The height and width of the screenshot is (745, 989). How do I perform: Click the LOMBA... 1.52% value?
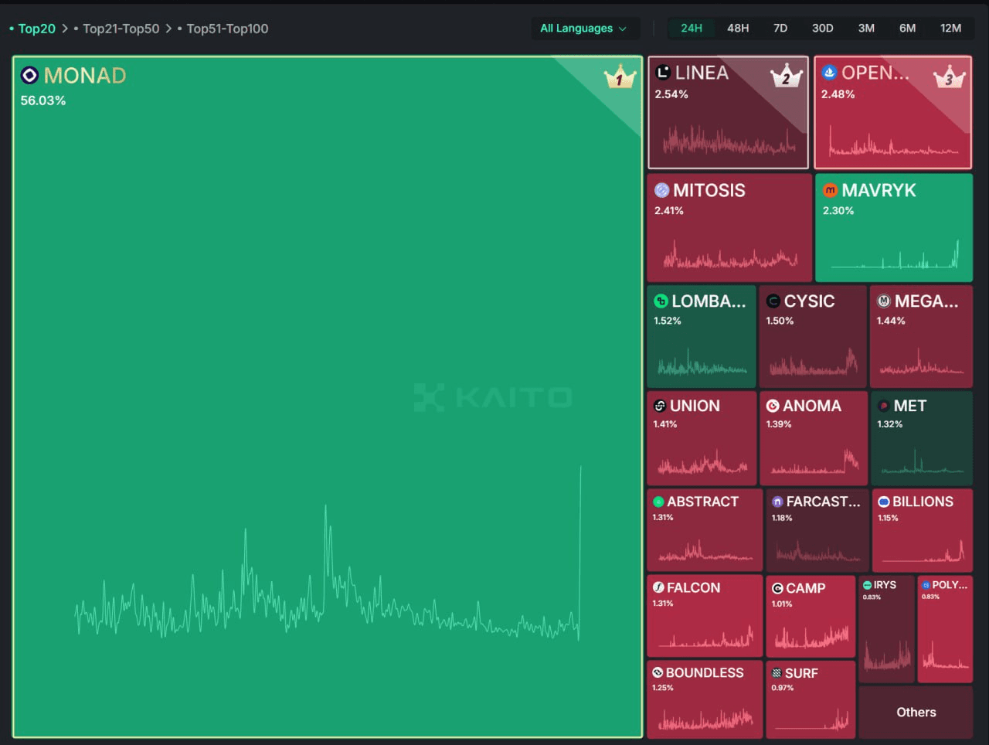pyautogui.click(x=668, y=321)
